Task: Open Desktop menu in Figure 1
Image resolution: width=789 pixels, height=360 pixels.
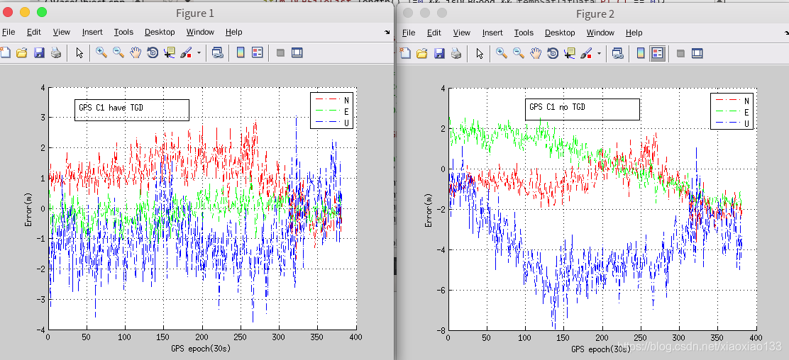Action: click(x=160, y=32)
